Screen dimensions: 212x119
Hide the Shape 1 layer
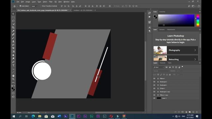click(x=154, y=88)
